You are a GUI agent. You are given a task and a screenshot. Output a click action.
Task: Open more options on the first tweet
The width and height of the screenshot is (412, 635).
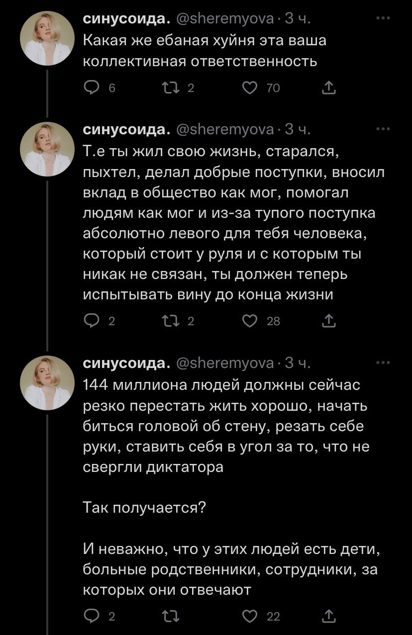click(x=382, y=19)
